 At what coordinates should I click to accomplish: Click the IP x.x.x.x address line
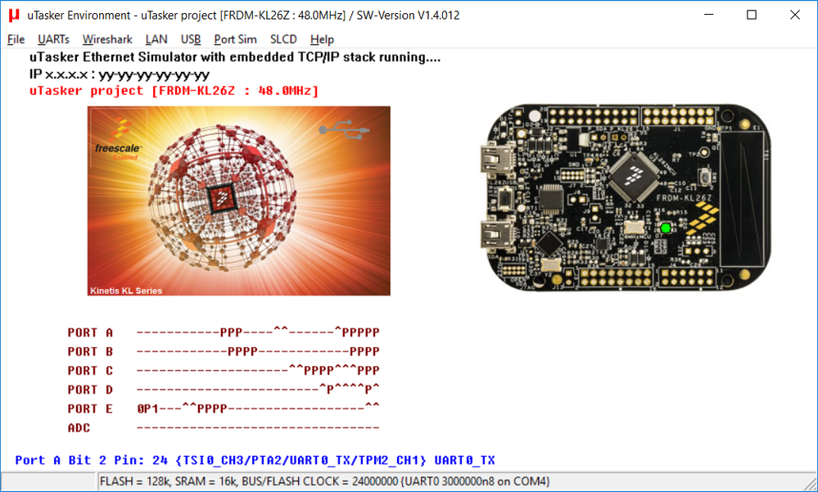[120, 74]
